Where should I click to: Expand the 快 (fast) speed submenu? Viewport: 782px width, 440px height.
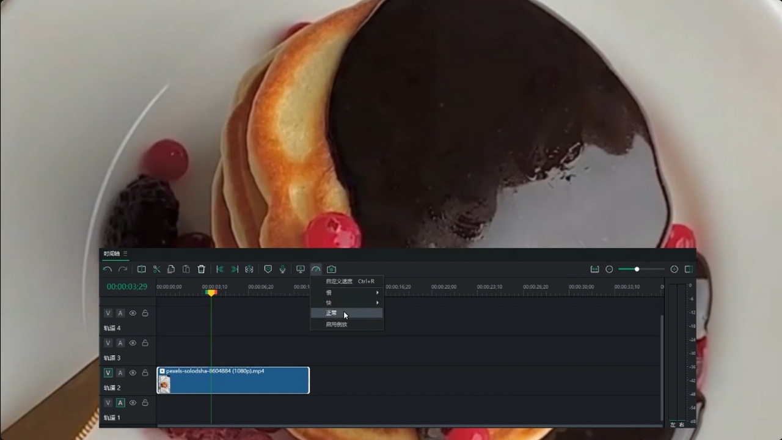pos(347,303)
